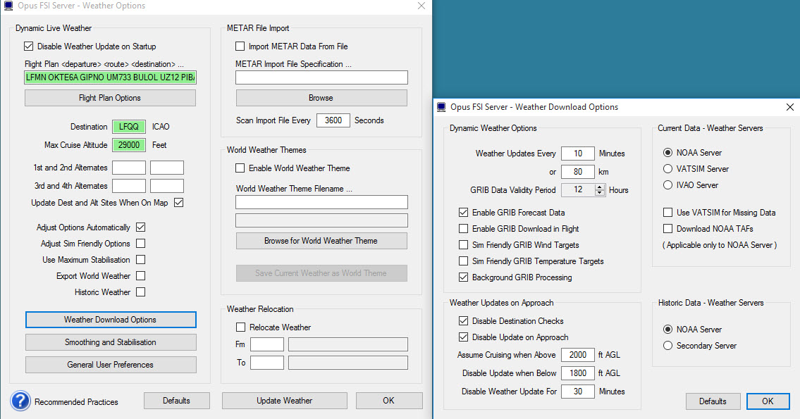The image size is (800, 419).
Task: Select NOAA Server for current data
Action: tap(667, 153)
